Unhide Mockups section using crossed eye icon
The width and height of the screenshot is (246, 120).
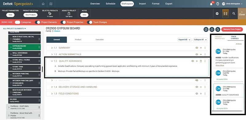click(x=197, y=80)
